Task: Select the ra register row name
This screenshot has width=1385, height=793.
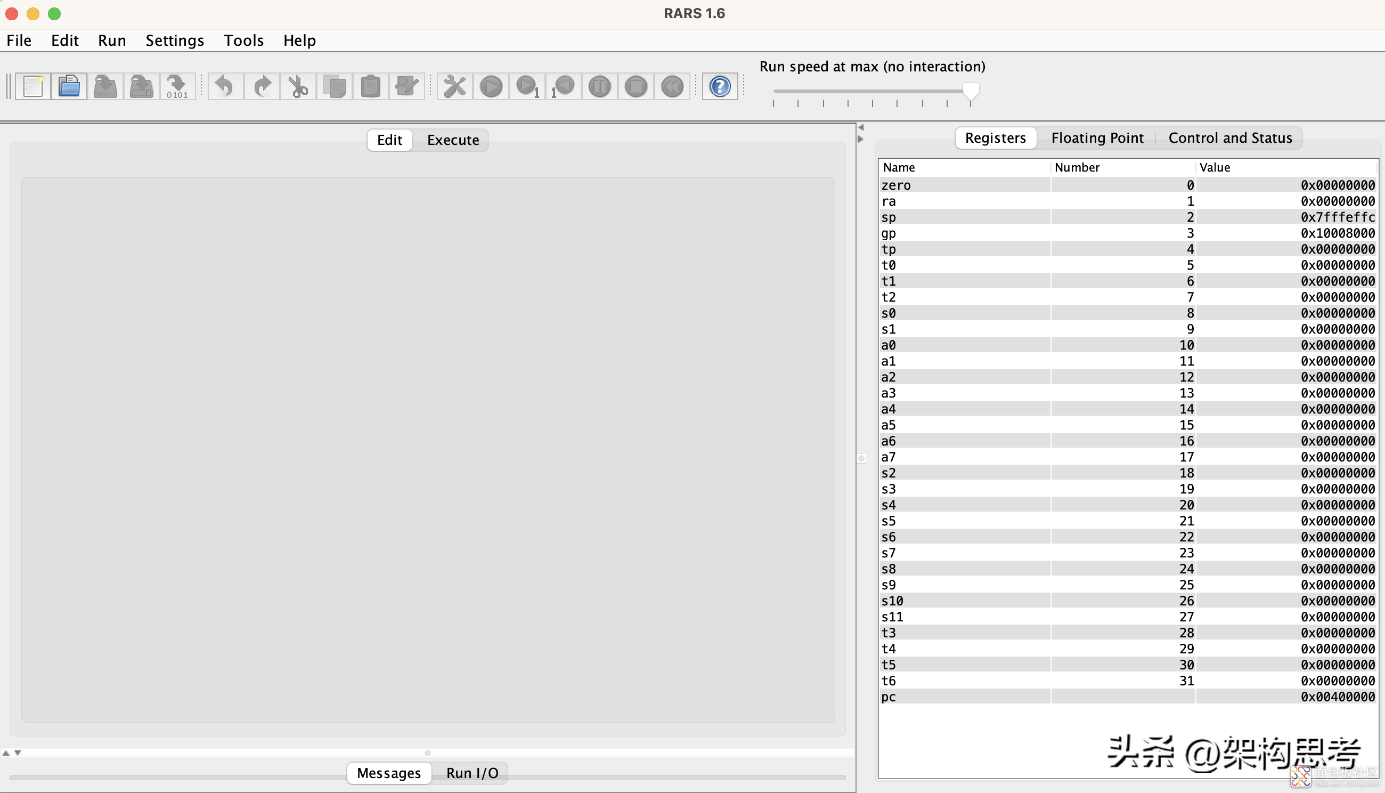Action: (x=964, y=201)
